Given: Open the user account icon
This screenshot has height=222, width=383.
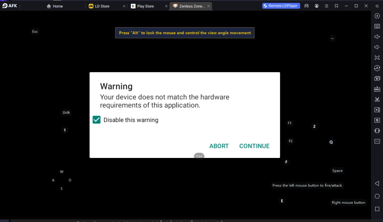Looking at the screenshot, I should pos(316,6).
